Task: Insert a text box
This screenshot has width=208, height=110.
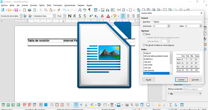Action: click(113, 10)
